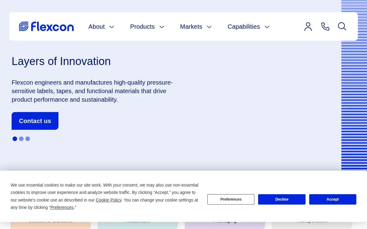Decline non-essential cookies
The image size is (367, 229).
coord(282,199)
